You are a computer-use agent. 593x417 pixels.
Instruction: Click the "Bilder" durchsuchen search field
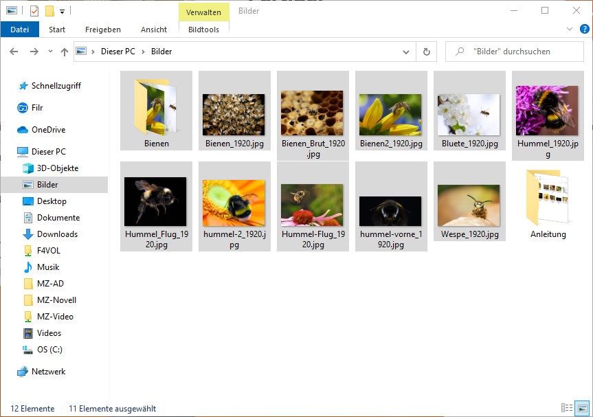point(515,52)
